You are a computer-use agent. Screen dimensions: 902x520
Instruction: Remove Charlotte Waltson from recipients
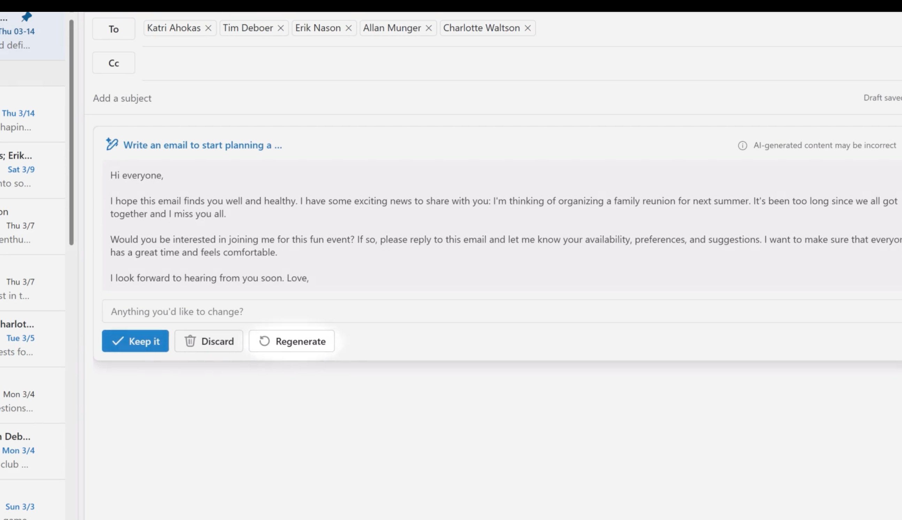[x=528, y=28]
